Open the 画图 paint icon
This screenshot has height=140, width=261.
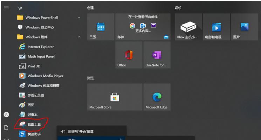[x=22, y=105]
